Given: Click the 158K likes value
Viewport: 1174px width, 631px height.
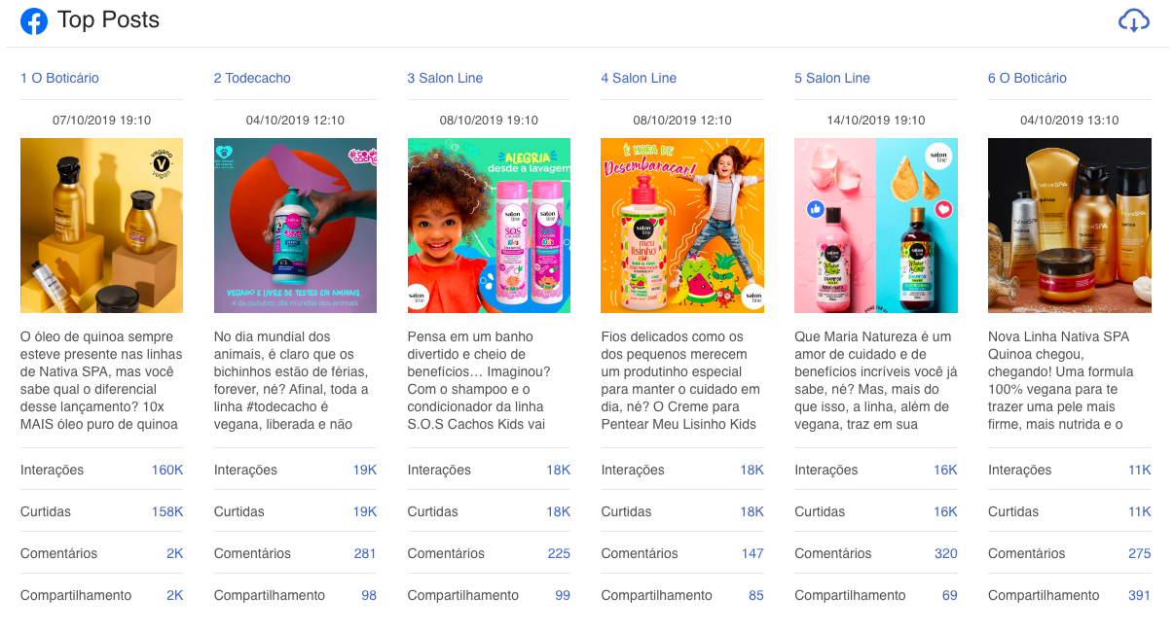Looking at the screenshot, I should tap(167, 511).
